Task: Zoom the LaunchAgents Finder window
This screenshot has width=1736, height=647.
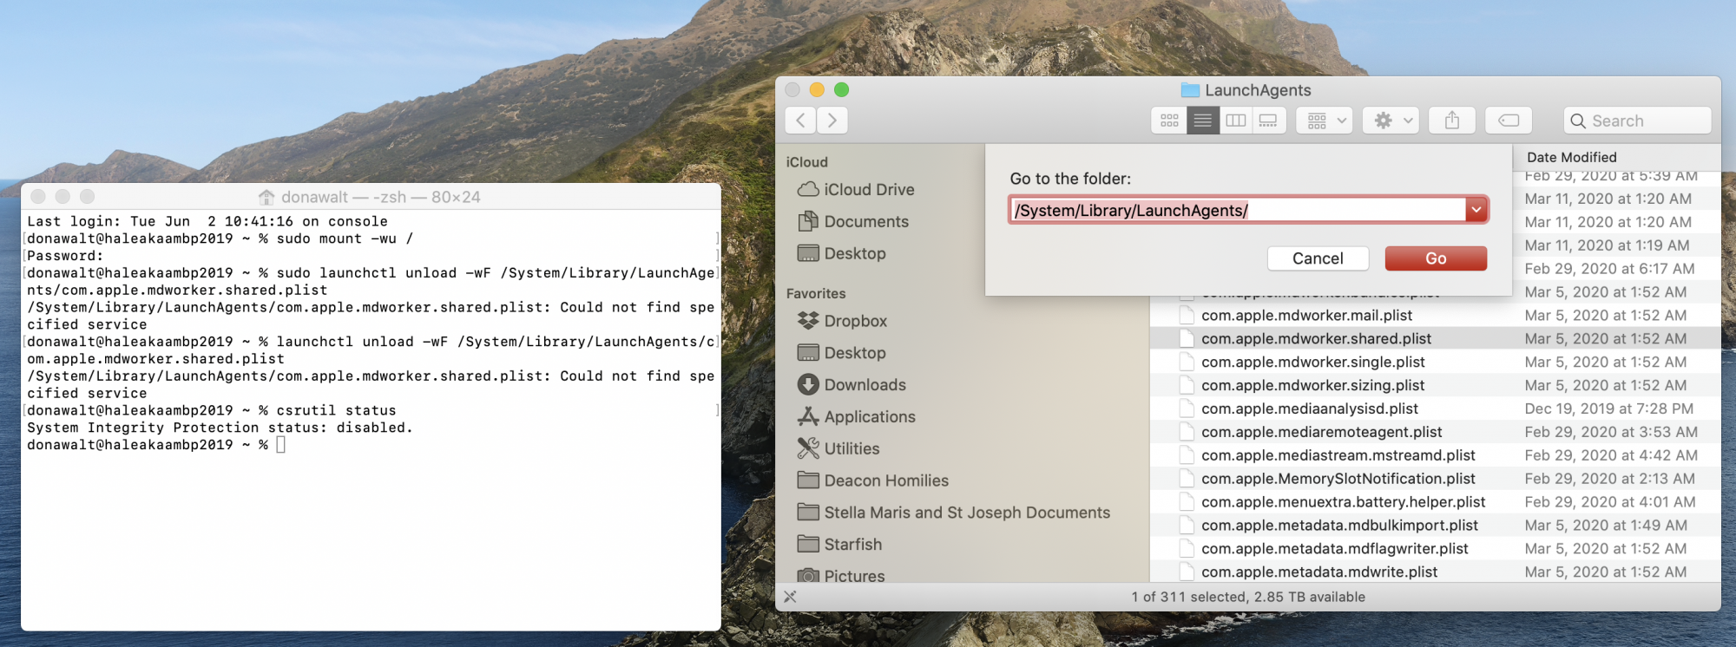Action: 841,89
